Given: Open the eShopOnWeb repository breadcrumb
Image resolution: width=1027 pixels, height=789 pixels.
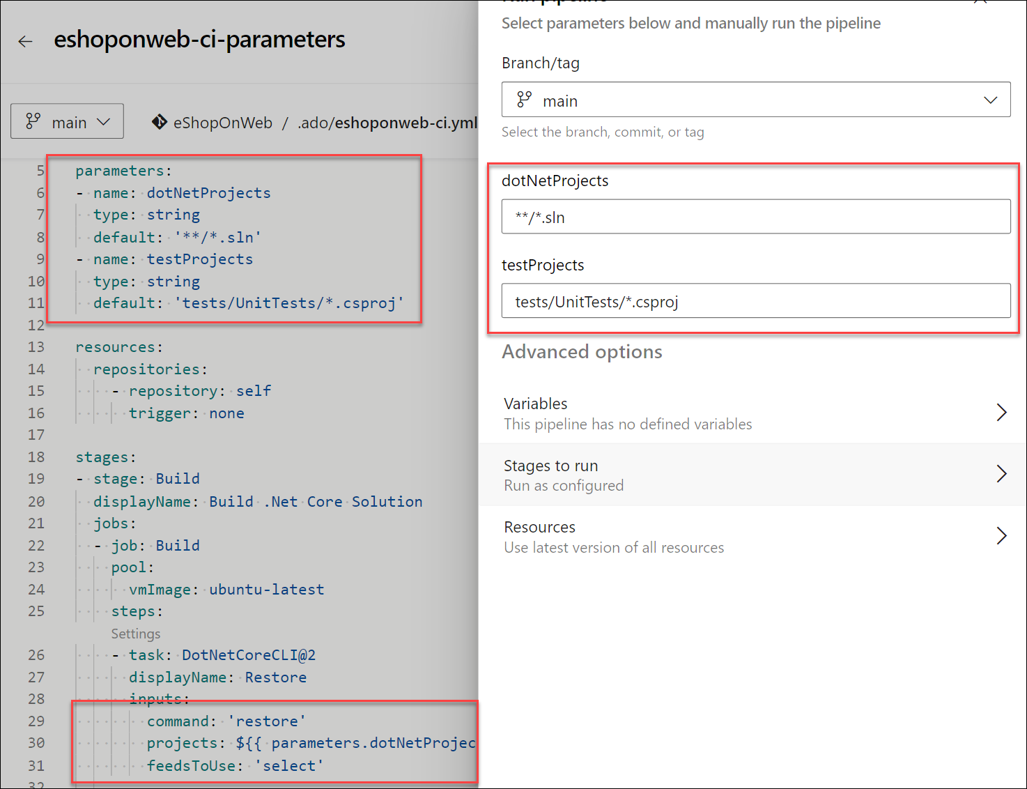Looking at the screenshot, I should click(223, 123).
